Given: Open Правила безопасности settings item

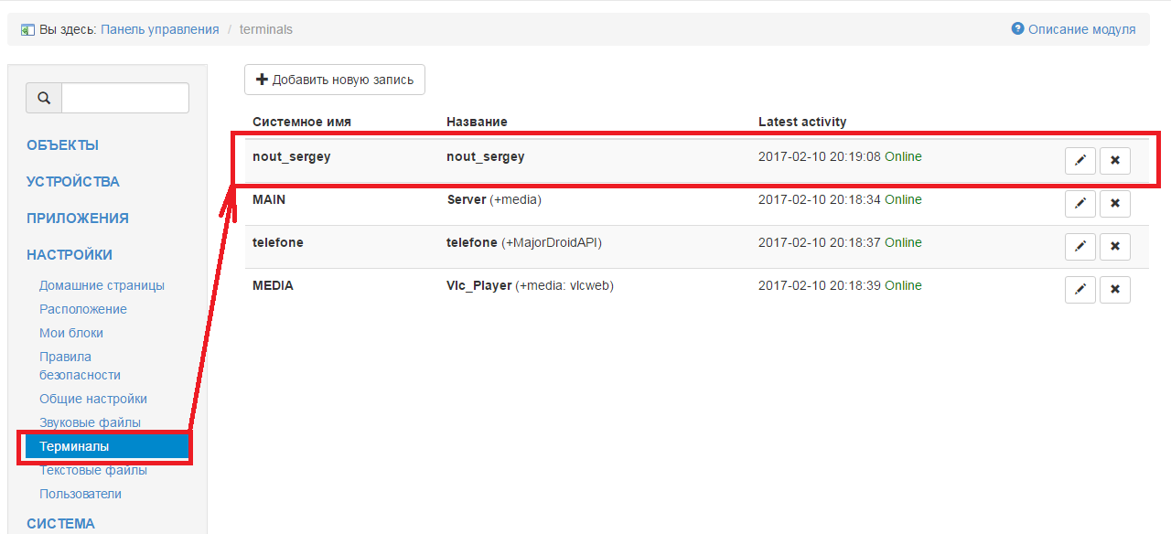Looking at the screenshot, I should coord(80,366).
